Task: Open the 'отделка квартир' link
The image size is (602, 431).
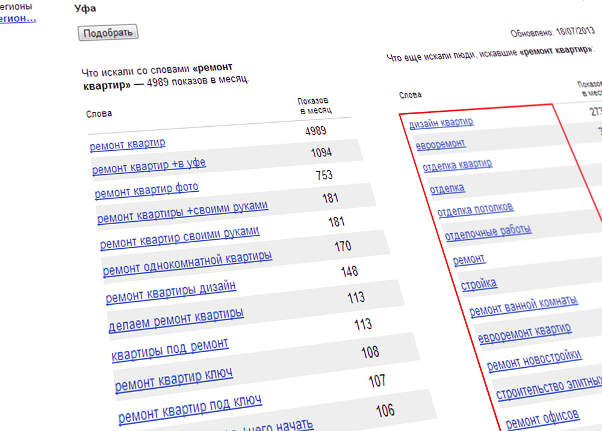Action: pyautogui.click(x=457, y=164)
